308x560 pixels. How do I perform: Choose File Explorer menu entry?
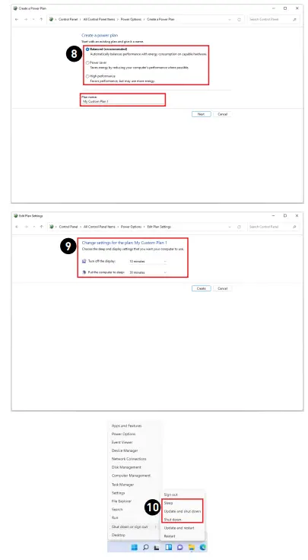pyautogui.click(x=122, y=501)
